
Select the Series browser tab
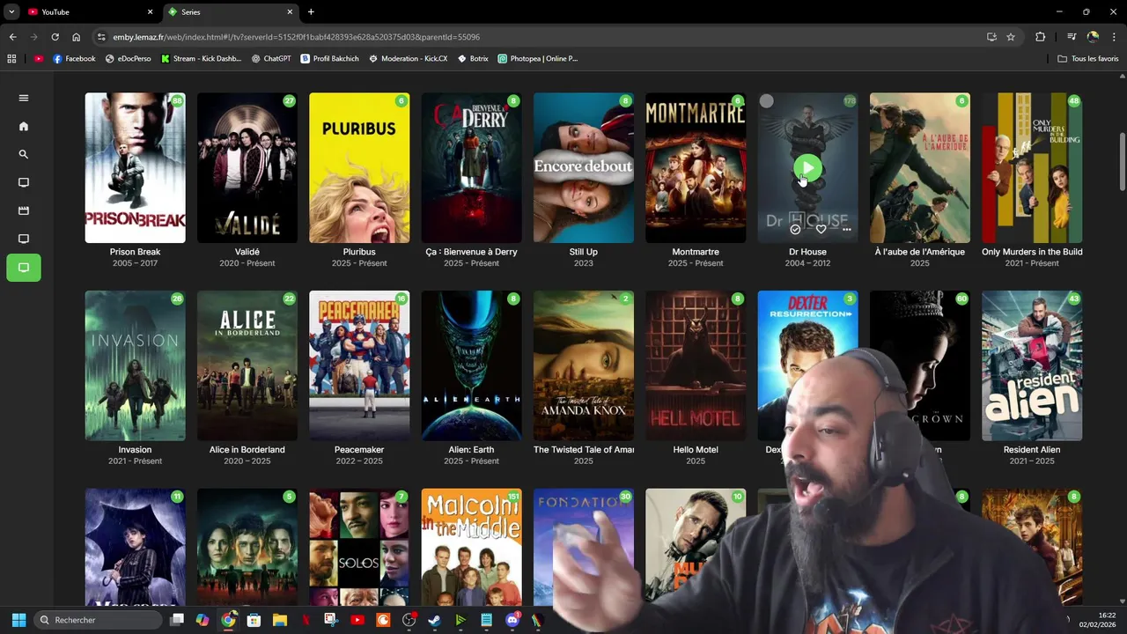coord(231,12)
